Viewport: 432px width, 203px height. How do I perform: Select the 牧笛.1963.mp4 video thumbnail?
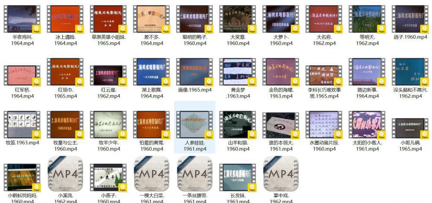(22, 124)
